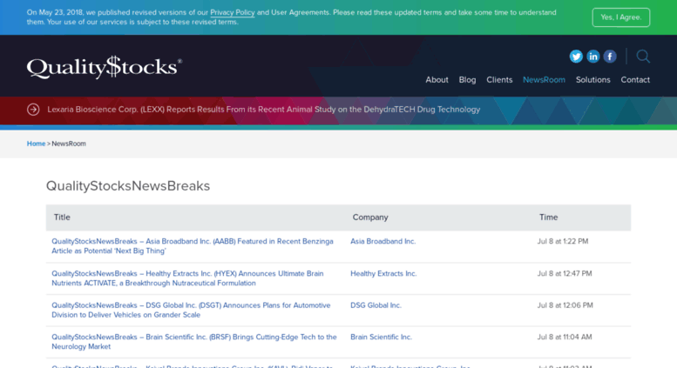This screenshot has height=368, width=677.
Task: Click the Jul 8 at 1:22 PM timestamp
Action: point(563,241)
